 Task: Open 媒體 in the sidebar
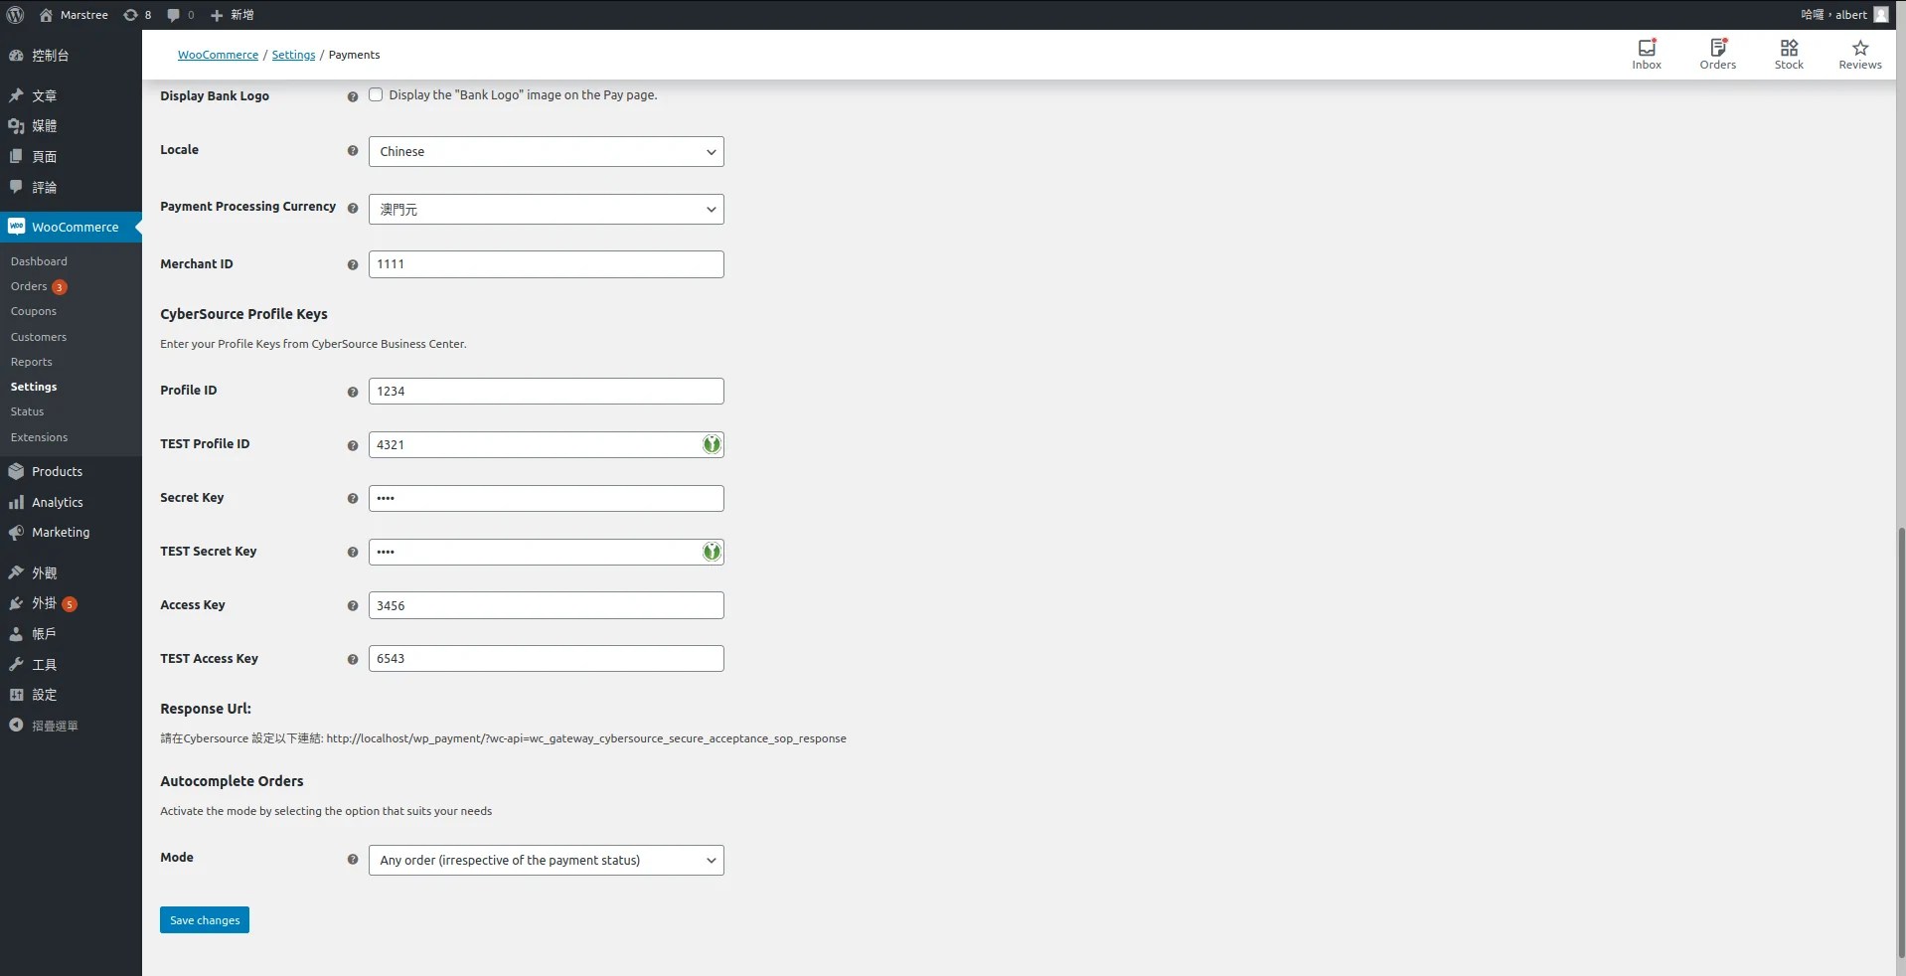[71, 126]
